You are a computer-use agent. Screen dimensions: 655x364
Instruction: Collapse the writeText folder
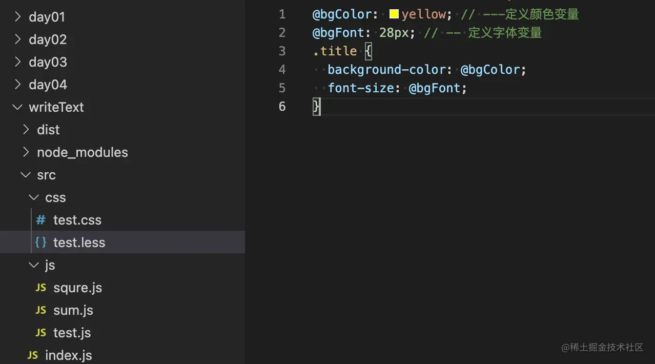[18, 107]
